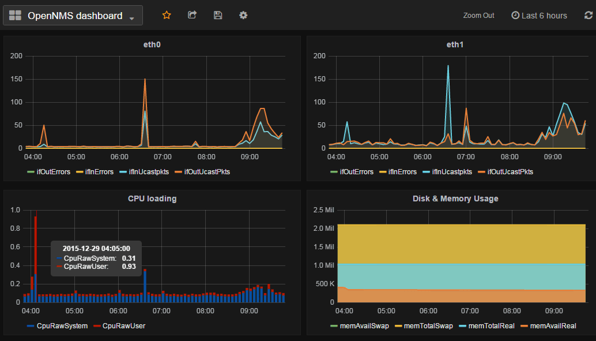Click the dashboard grid icon
596x341 pixels.
click(x=15, y=16)
